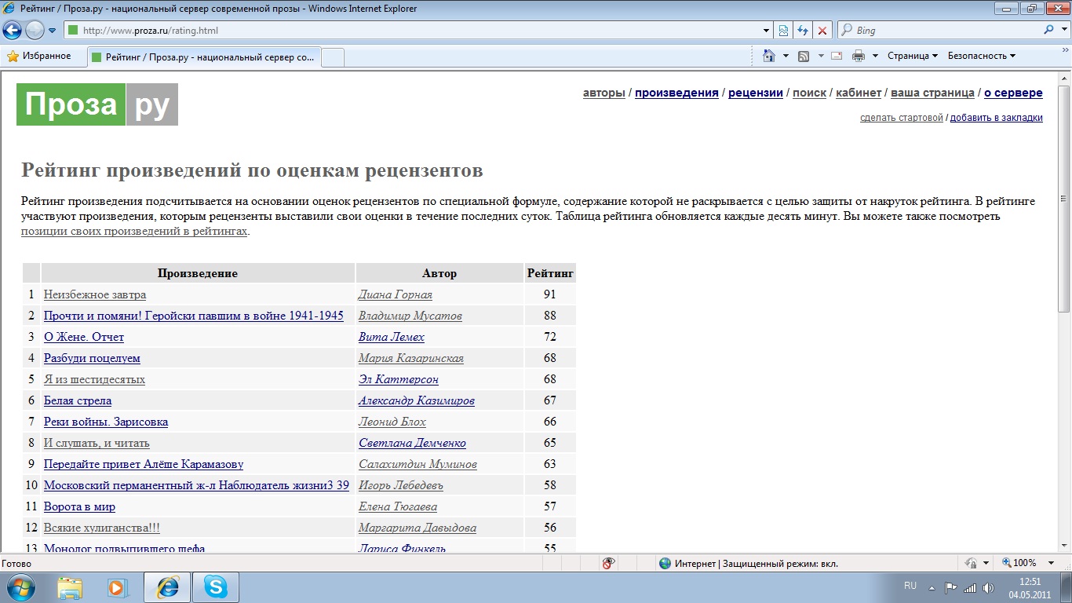Open the рецензии navigation link

[x=756, y=93]
